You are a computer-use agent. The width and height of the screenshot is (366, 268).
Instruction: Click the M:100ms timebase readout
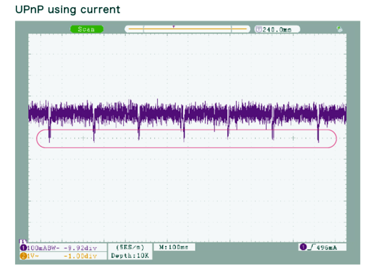173,248
